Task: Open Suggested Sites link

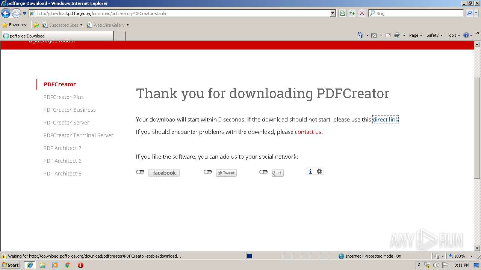Action: (x=62, y=25)
